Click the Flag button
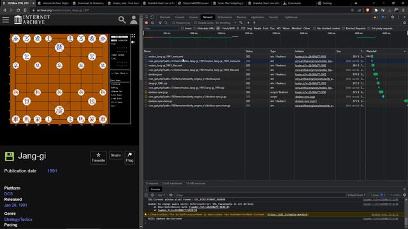 click(129, 158)
